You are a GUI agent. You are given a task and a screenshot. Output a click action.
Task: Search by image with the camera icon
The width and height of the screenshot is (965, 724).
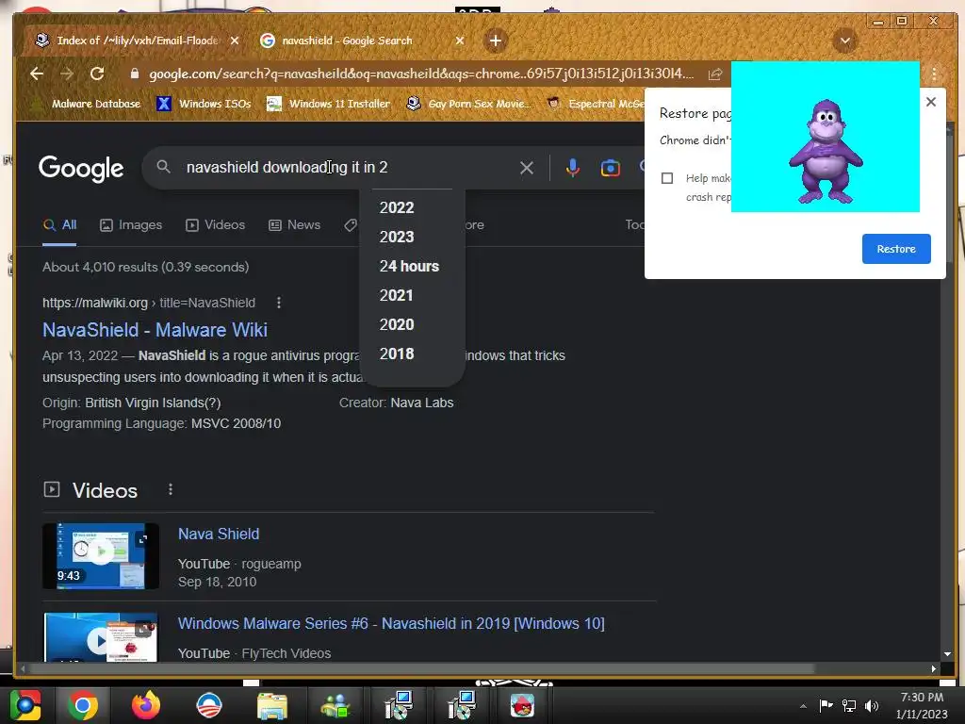[x=610, y=168]
